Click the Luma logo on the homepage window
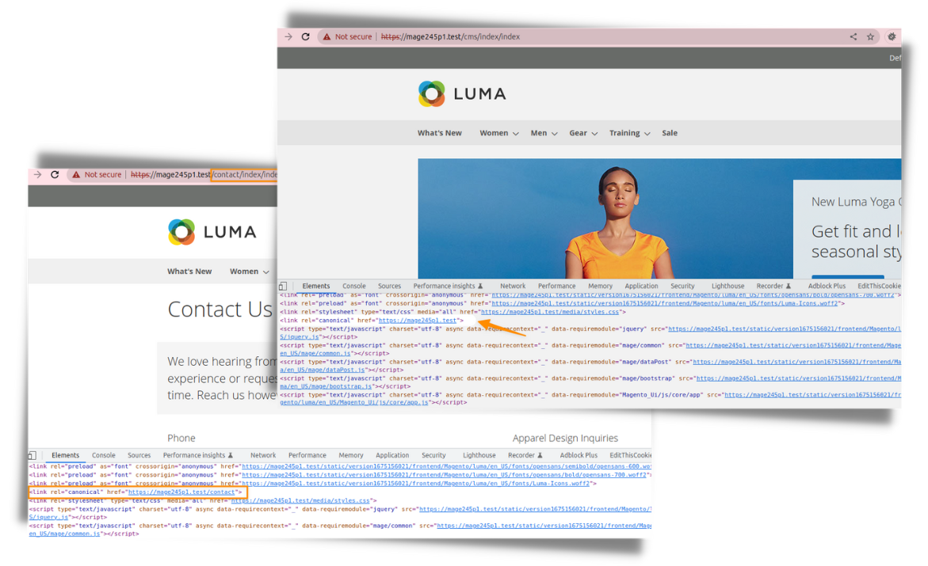 click(x=462, y=93)
